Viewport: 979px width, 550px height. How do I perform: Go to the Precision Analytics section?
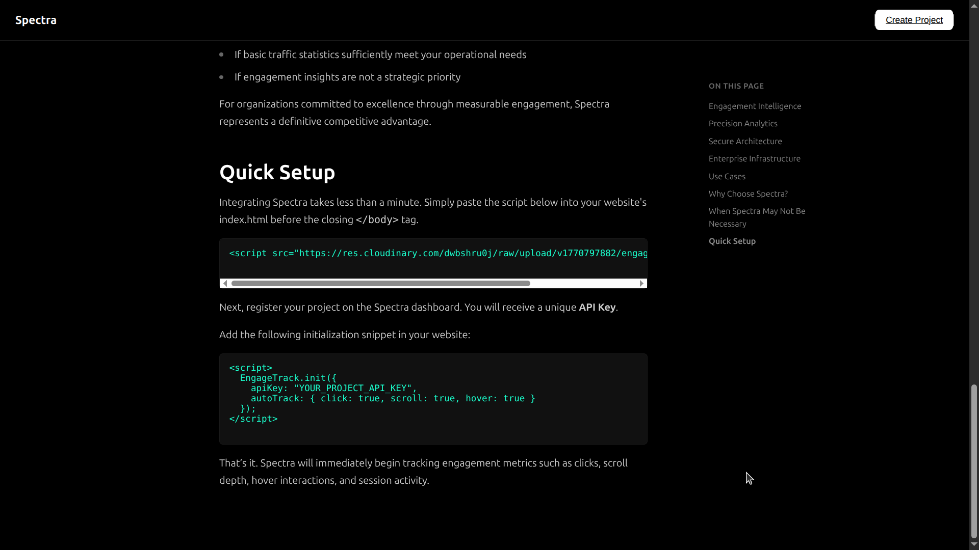pos(743,123)
